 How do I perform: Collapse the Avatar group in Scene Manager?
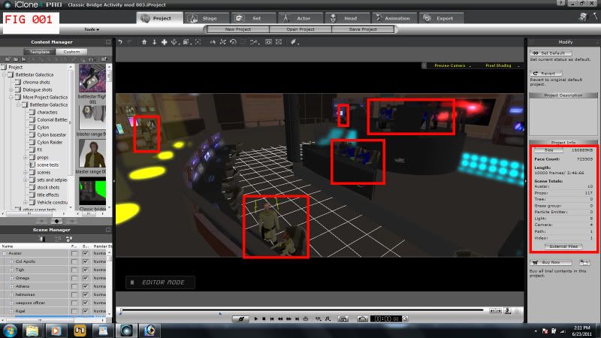(x=5, y=253)
